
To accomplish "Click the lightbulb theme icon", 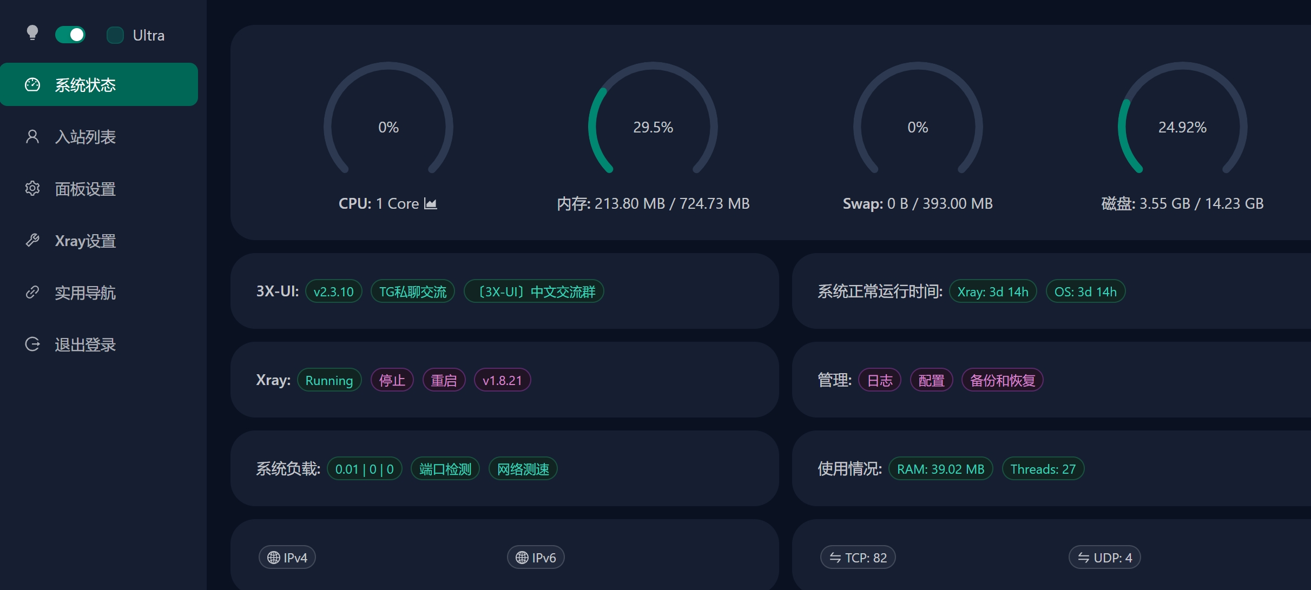I will pyautogui.click(x=32, y=34).
